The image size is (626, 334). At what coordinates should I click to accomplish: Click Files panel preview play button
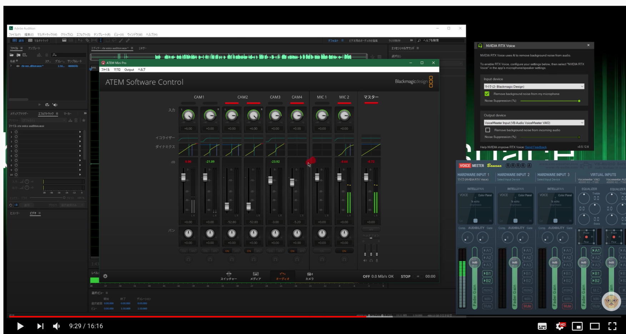click(40, 105)
